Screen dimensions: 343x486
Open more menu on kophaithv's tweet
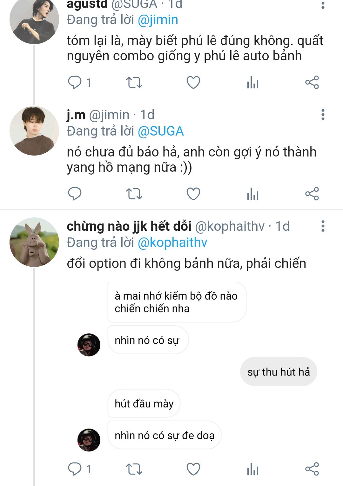pos(323,226)
